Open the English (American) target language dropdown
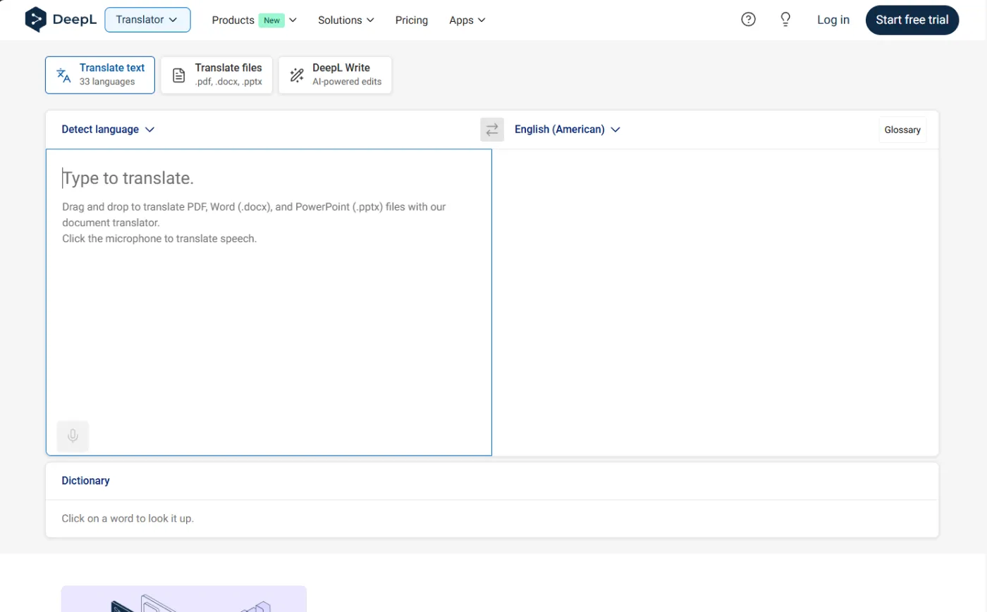The image size is (987, 612). pos(566,129)
